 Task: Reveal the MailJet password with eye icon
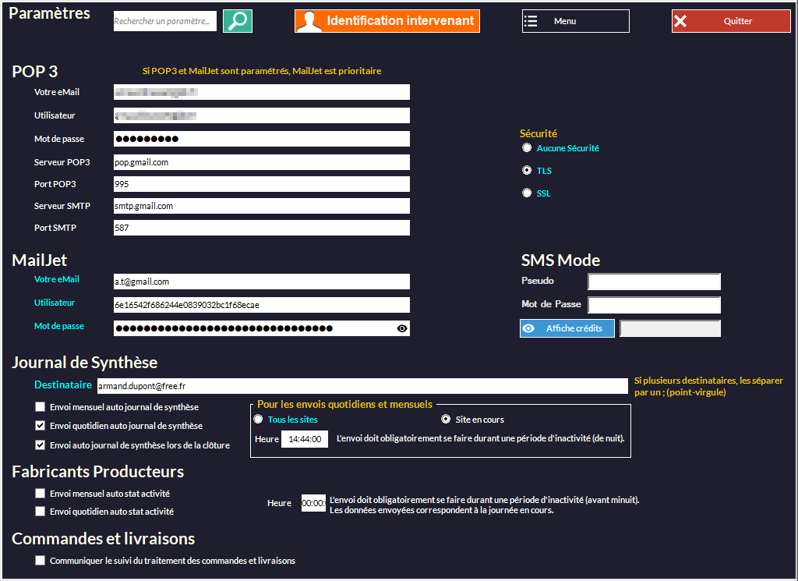pyautogui.click(x=402, y=328)
